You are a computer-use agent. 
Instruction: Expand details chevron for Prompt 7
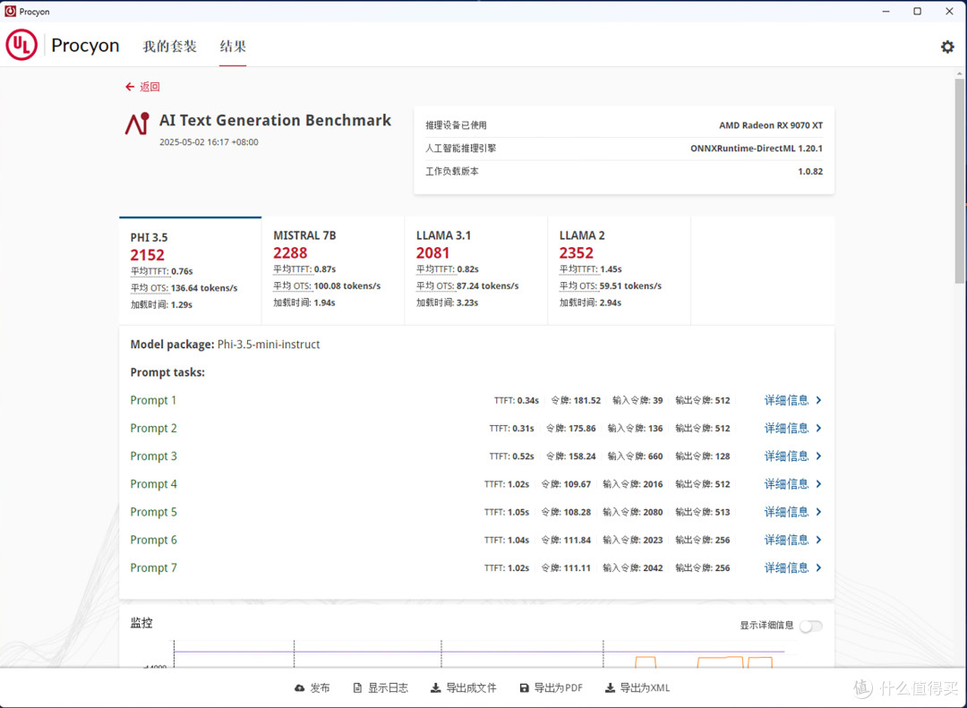pyautogui.click(x=818, y=567)
